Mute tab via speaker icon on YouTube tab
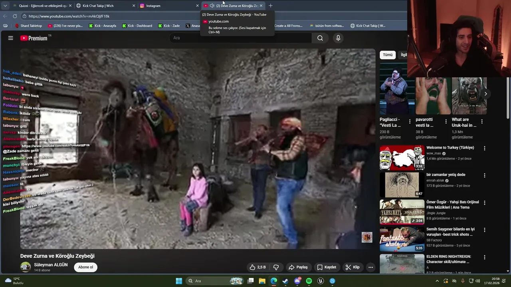Screen dimensions: 511x287 212,6
